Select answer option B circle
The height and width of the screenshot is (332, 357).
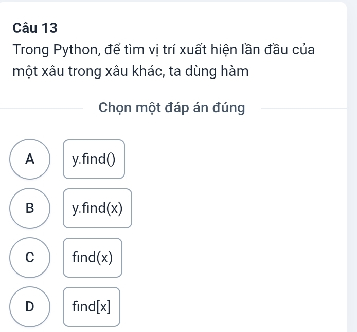coord(30,208)
